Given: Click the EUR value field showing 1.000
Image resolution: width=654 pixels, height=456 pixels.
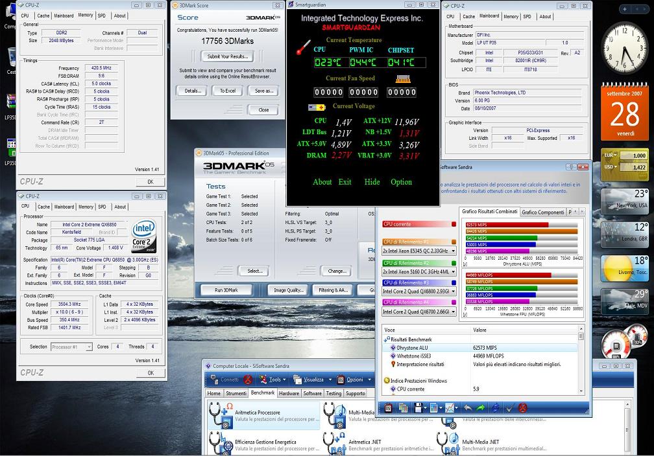Looking at the screenshot, I should (633, 155).
